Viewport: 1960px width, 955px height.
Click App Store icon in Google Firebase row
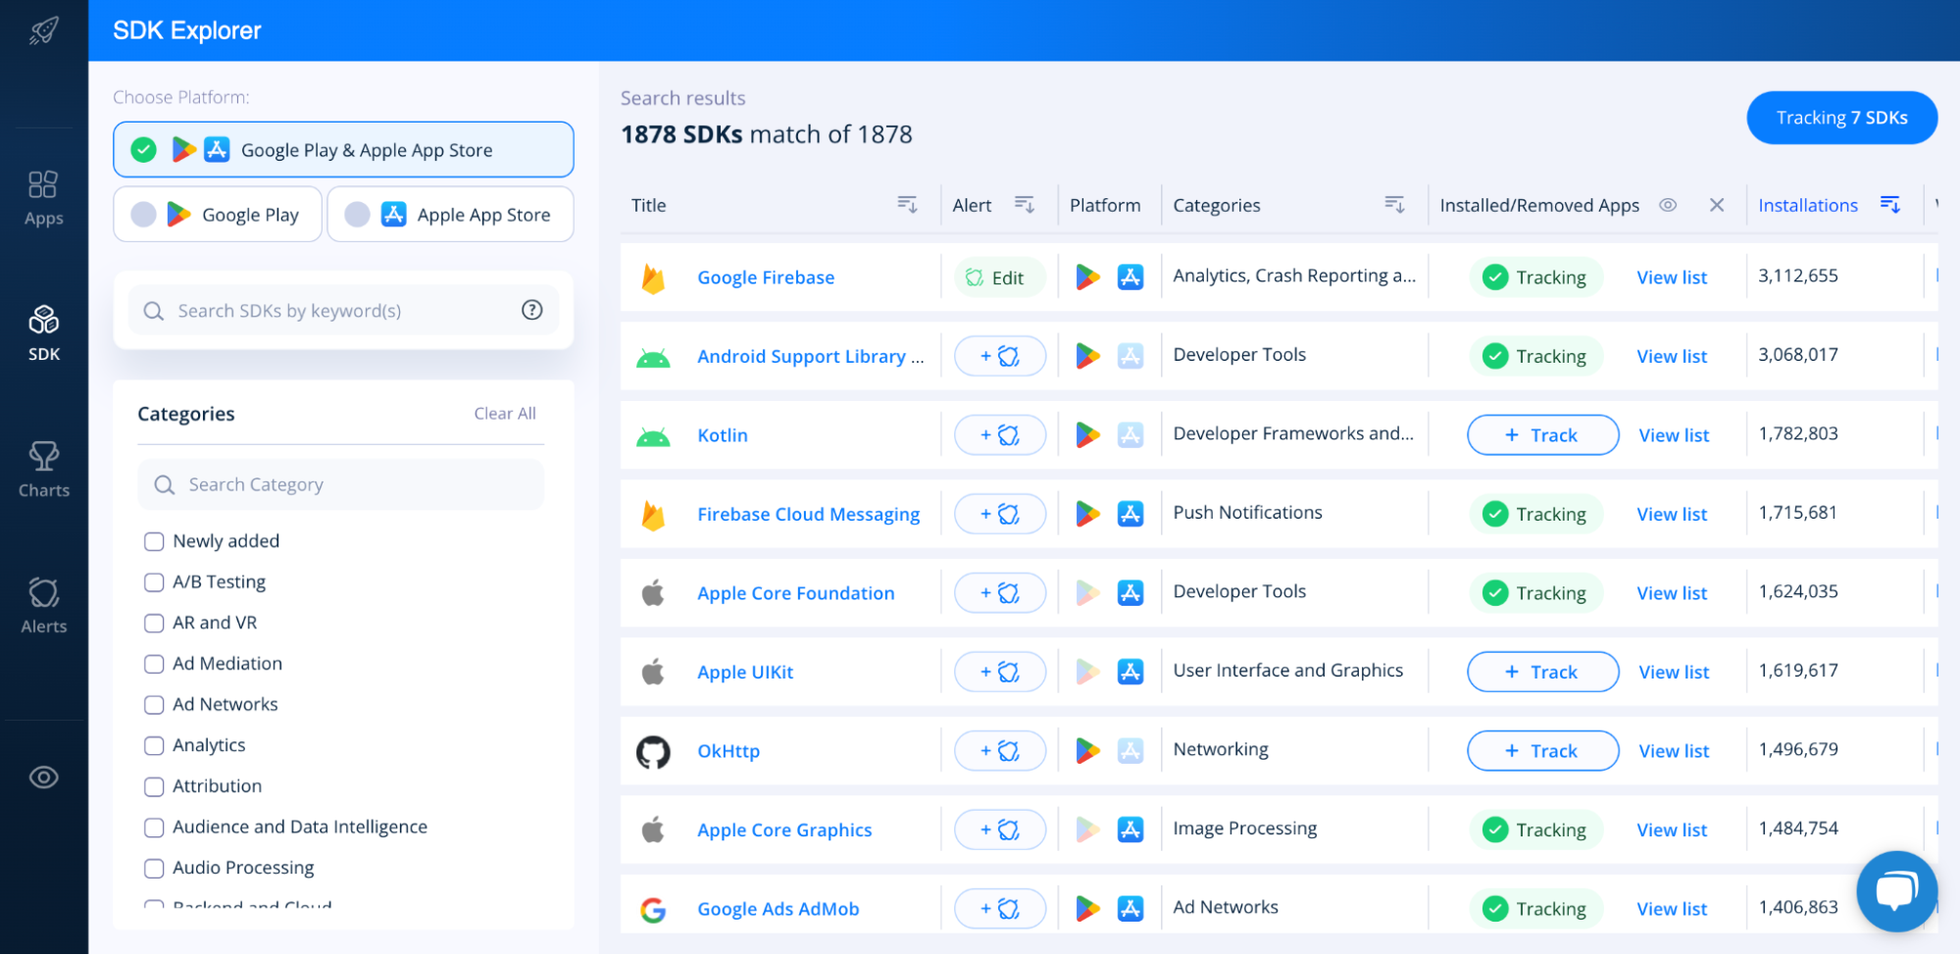[1131, 277]
